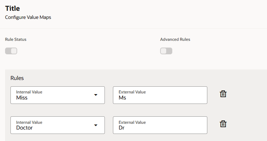
Task: Enable the Advanced Rules switch
Action: pos(166,51)
